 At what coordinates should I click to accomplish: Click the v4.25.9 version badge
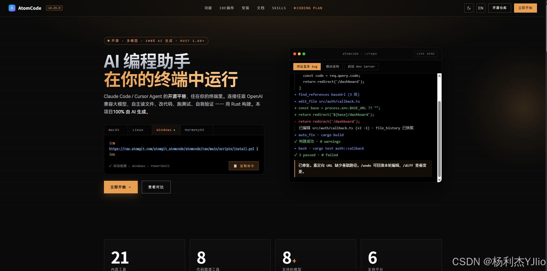pyautogui.click(x=54, y=8)
